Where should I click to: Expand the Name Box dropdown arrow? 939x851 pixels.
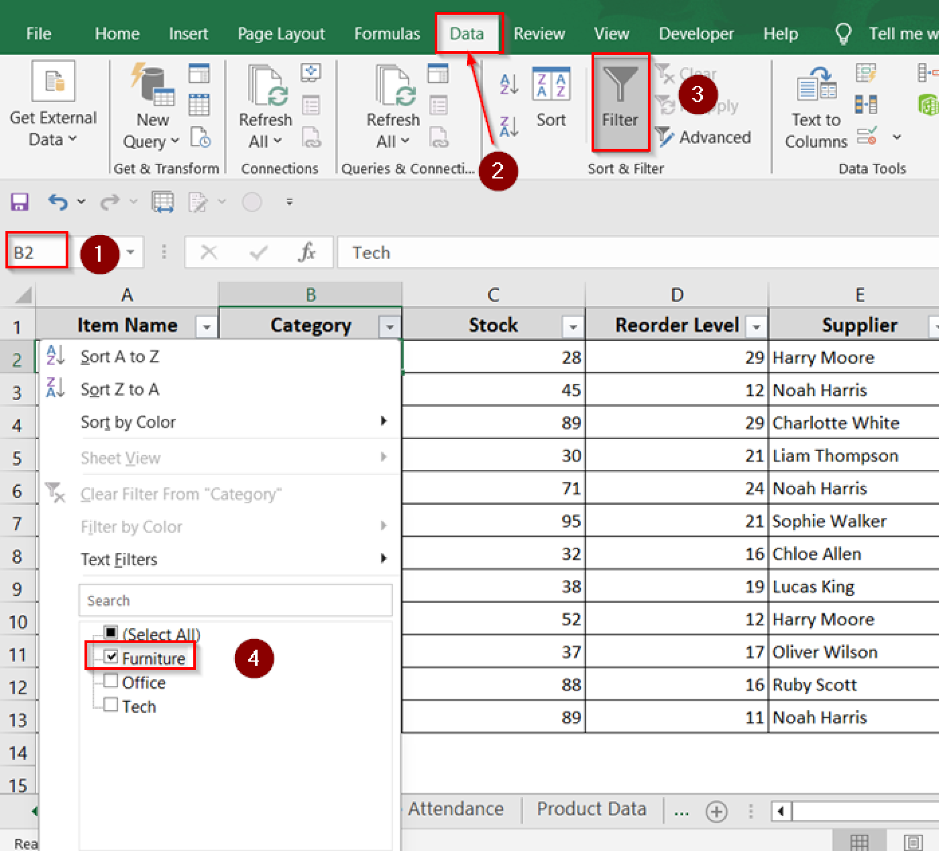coord(130,252)
